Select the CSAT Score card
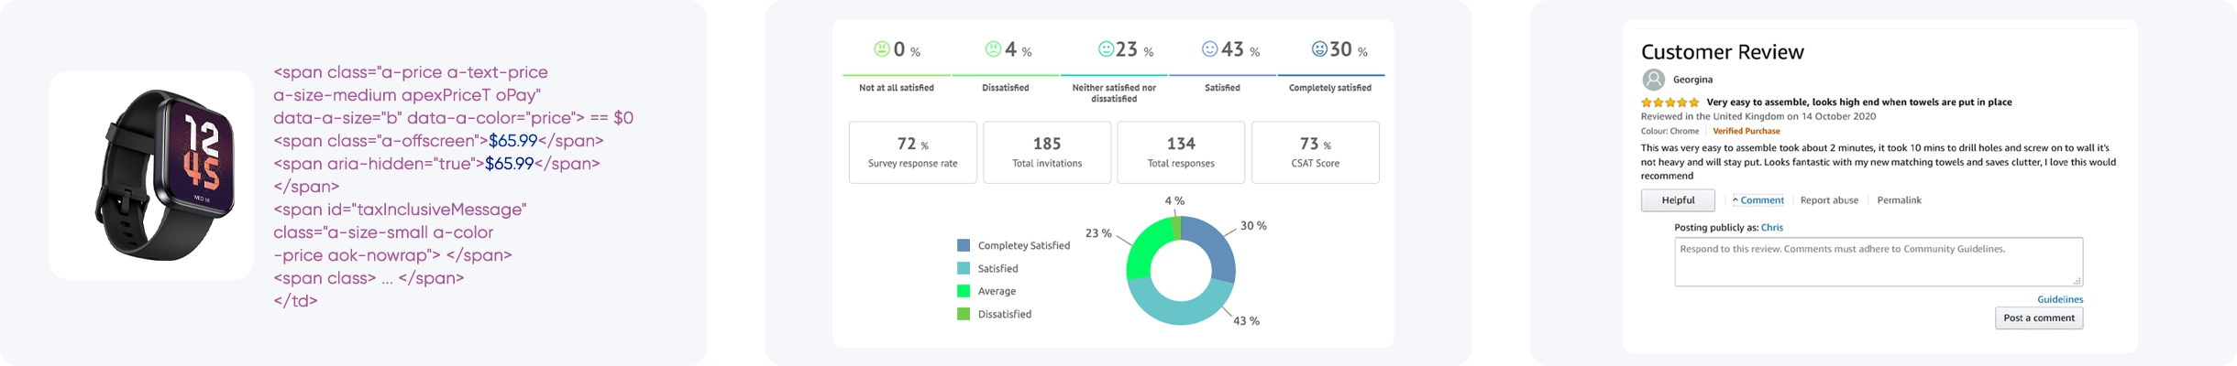Screen dimensions: 2237x366 (1315, 153)
